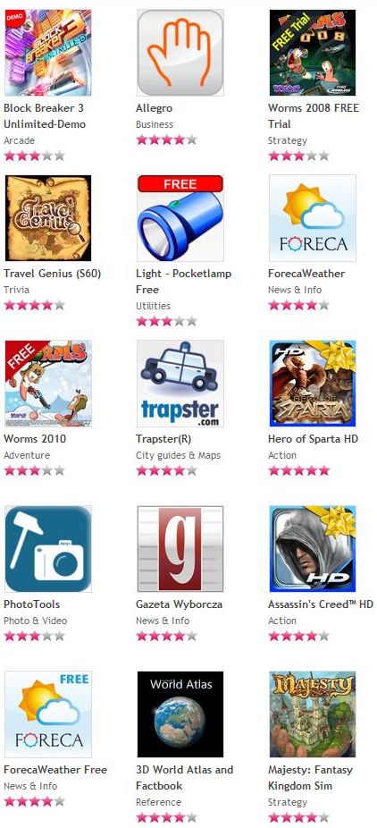
Task: Open the 3D World Atlas globe icon
Action: (x=180, y=714)
